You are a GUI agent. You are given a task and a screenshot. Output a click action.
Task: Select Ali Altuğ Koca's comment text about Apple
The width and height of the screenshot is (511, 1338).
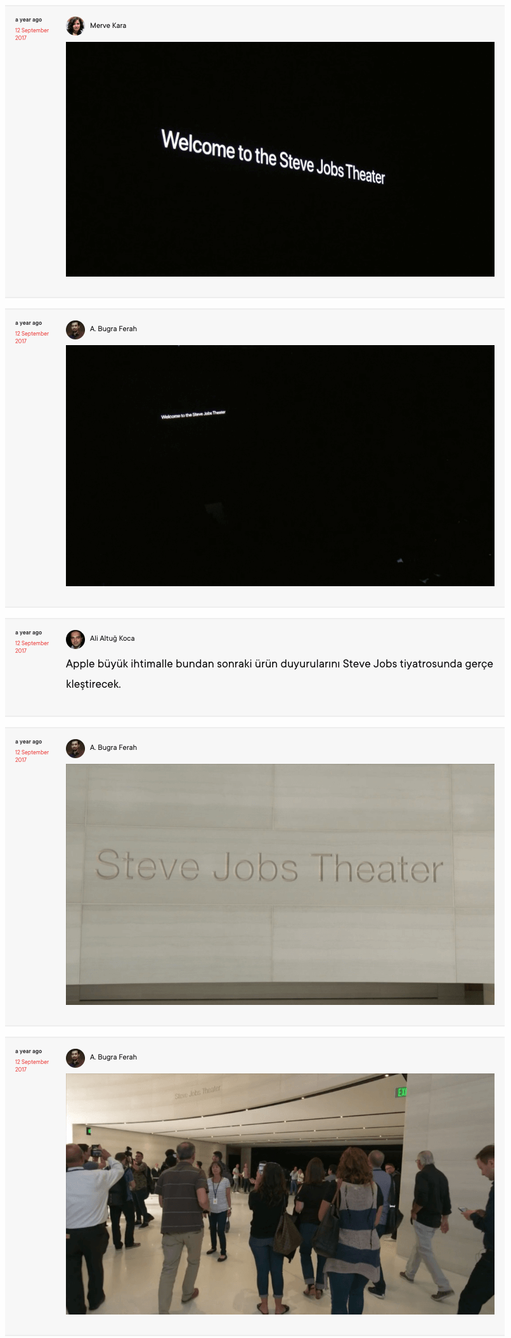(280, 674)
